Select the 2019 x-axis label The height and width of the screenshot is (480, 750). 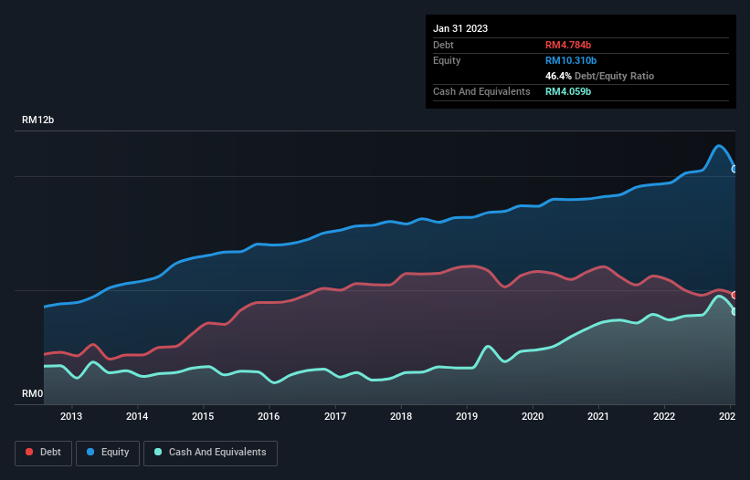coord(467,416)
